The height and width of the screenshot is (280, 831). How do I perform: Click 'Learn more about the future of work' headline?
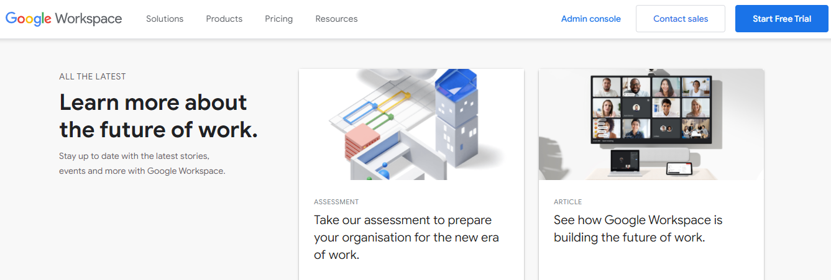158,115
